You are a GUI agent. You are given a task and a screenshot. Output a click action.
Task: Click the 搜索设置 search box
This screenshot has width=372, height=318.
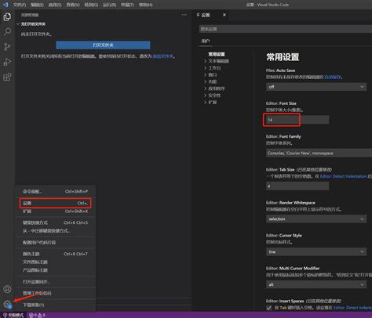pos(286,29)
